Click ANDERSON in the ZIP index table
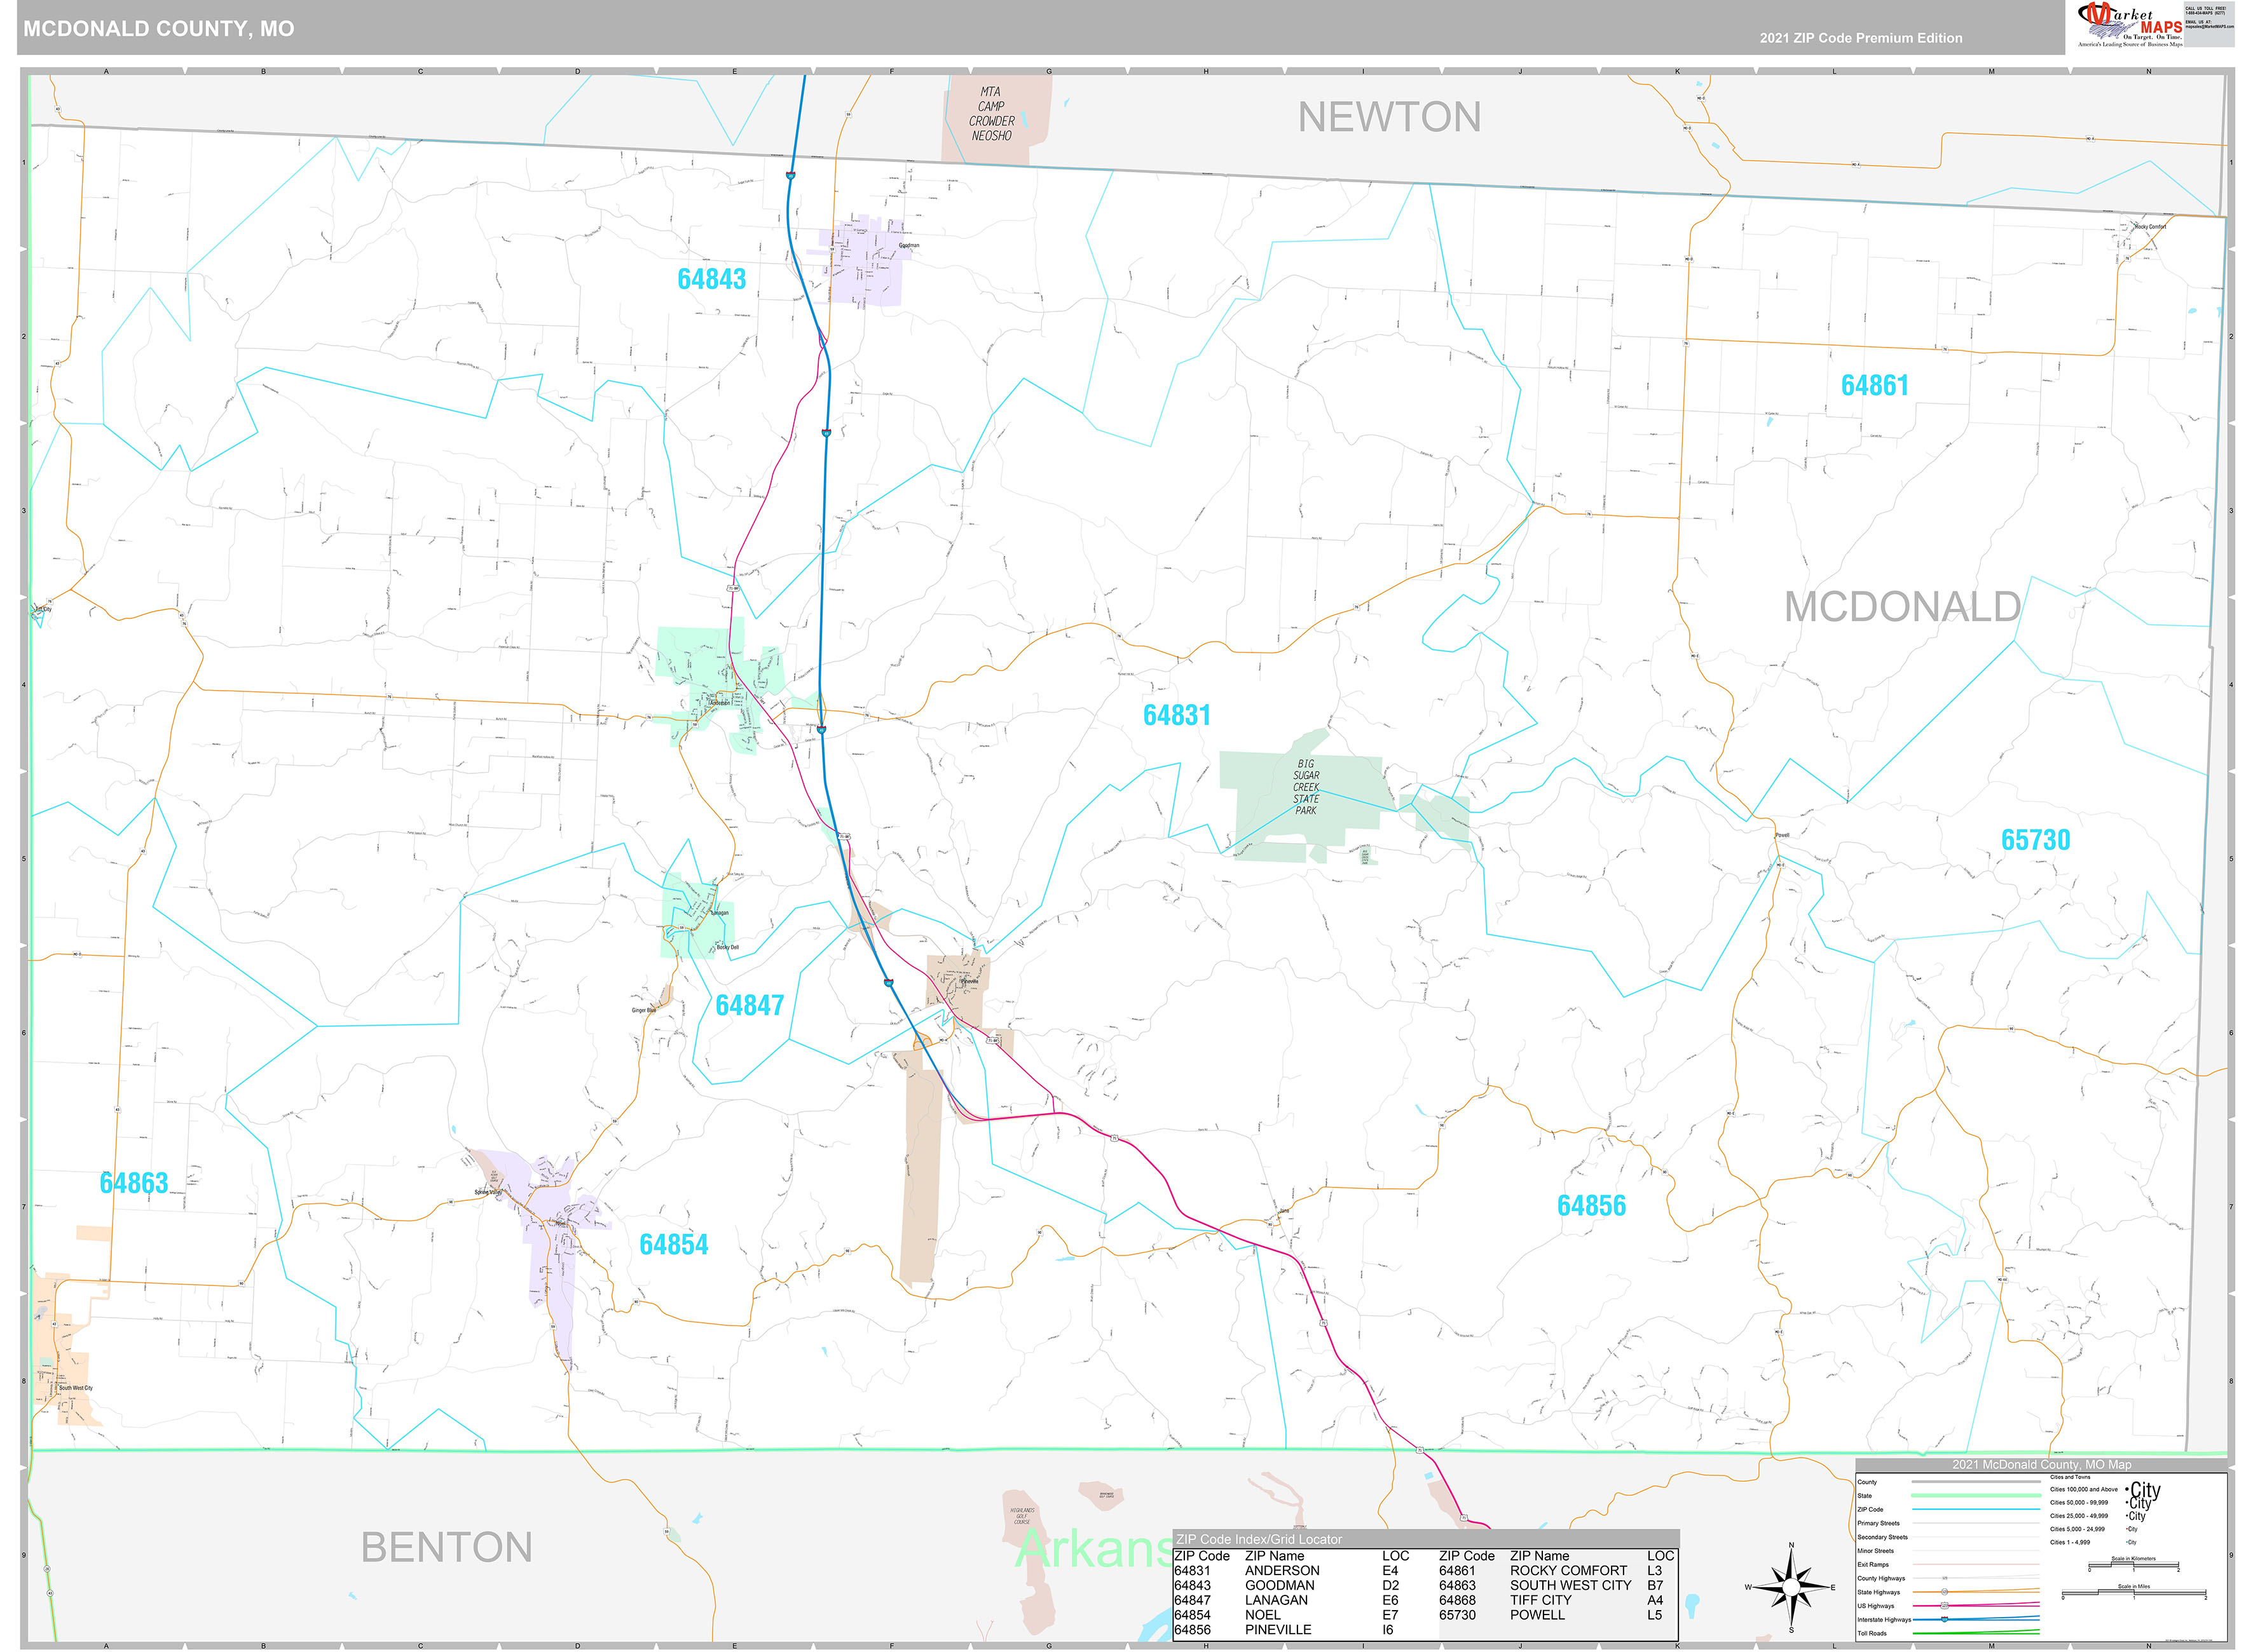The width and height of the screenshot is (2246, 1652). [x=1282, y=1570]
